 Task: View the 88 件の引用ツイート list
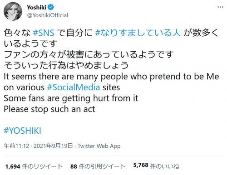coord(98,166)
